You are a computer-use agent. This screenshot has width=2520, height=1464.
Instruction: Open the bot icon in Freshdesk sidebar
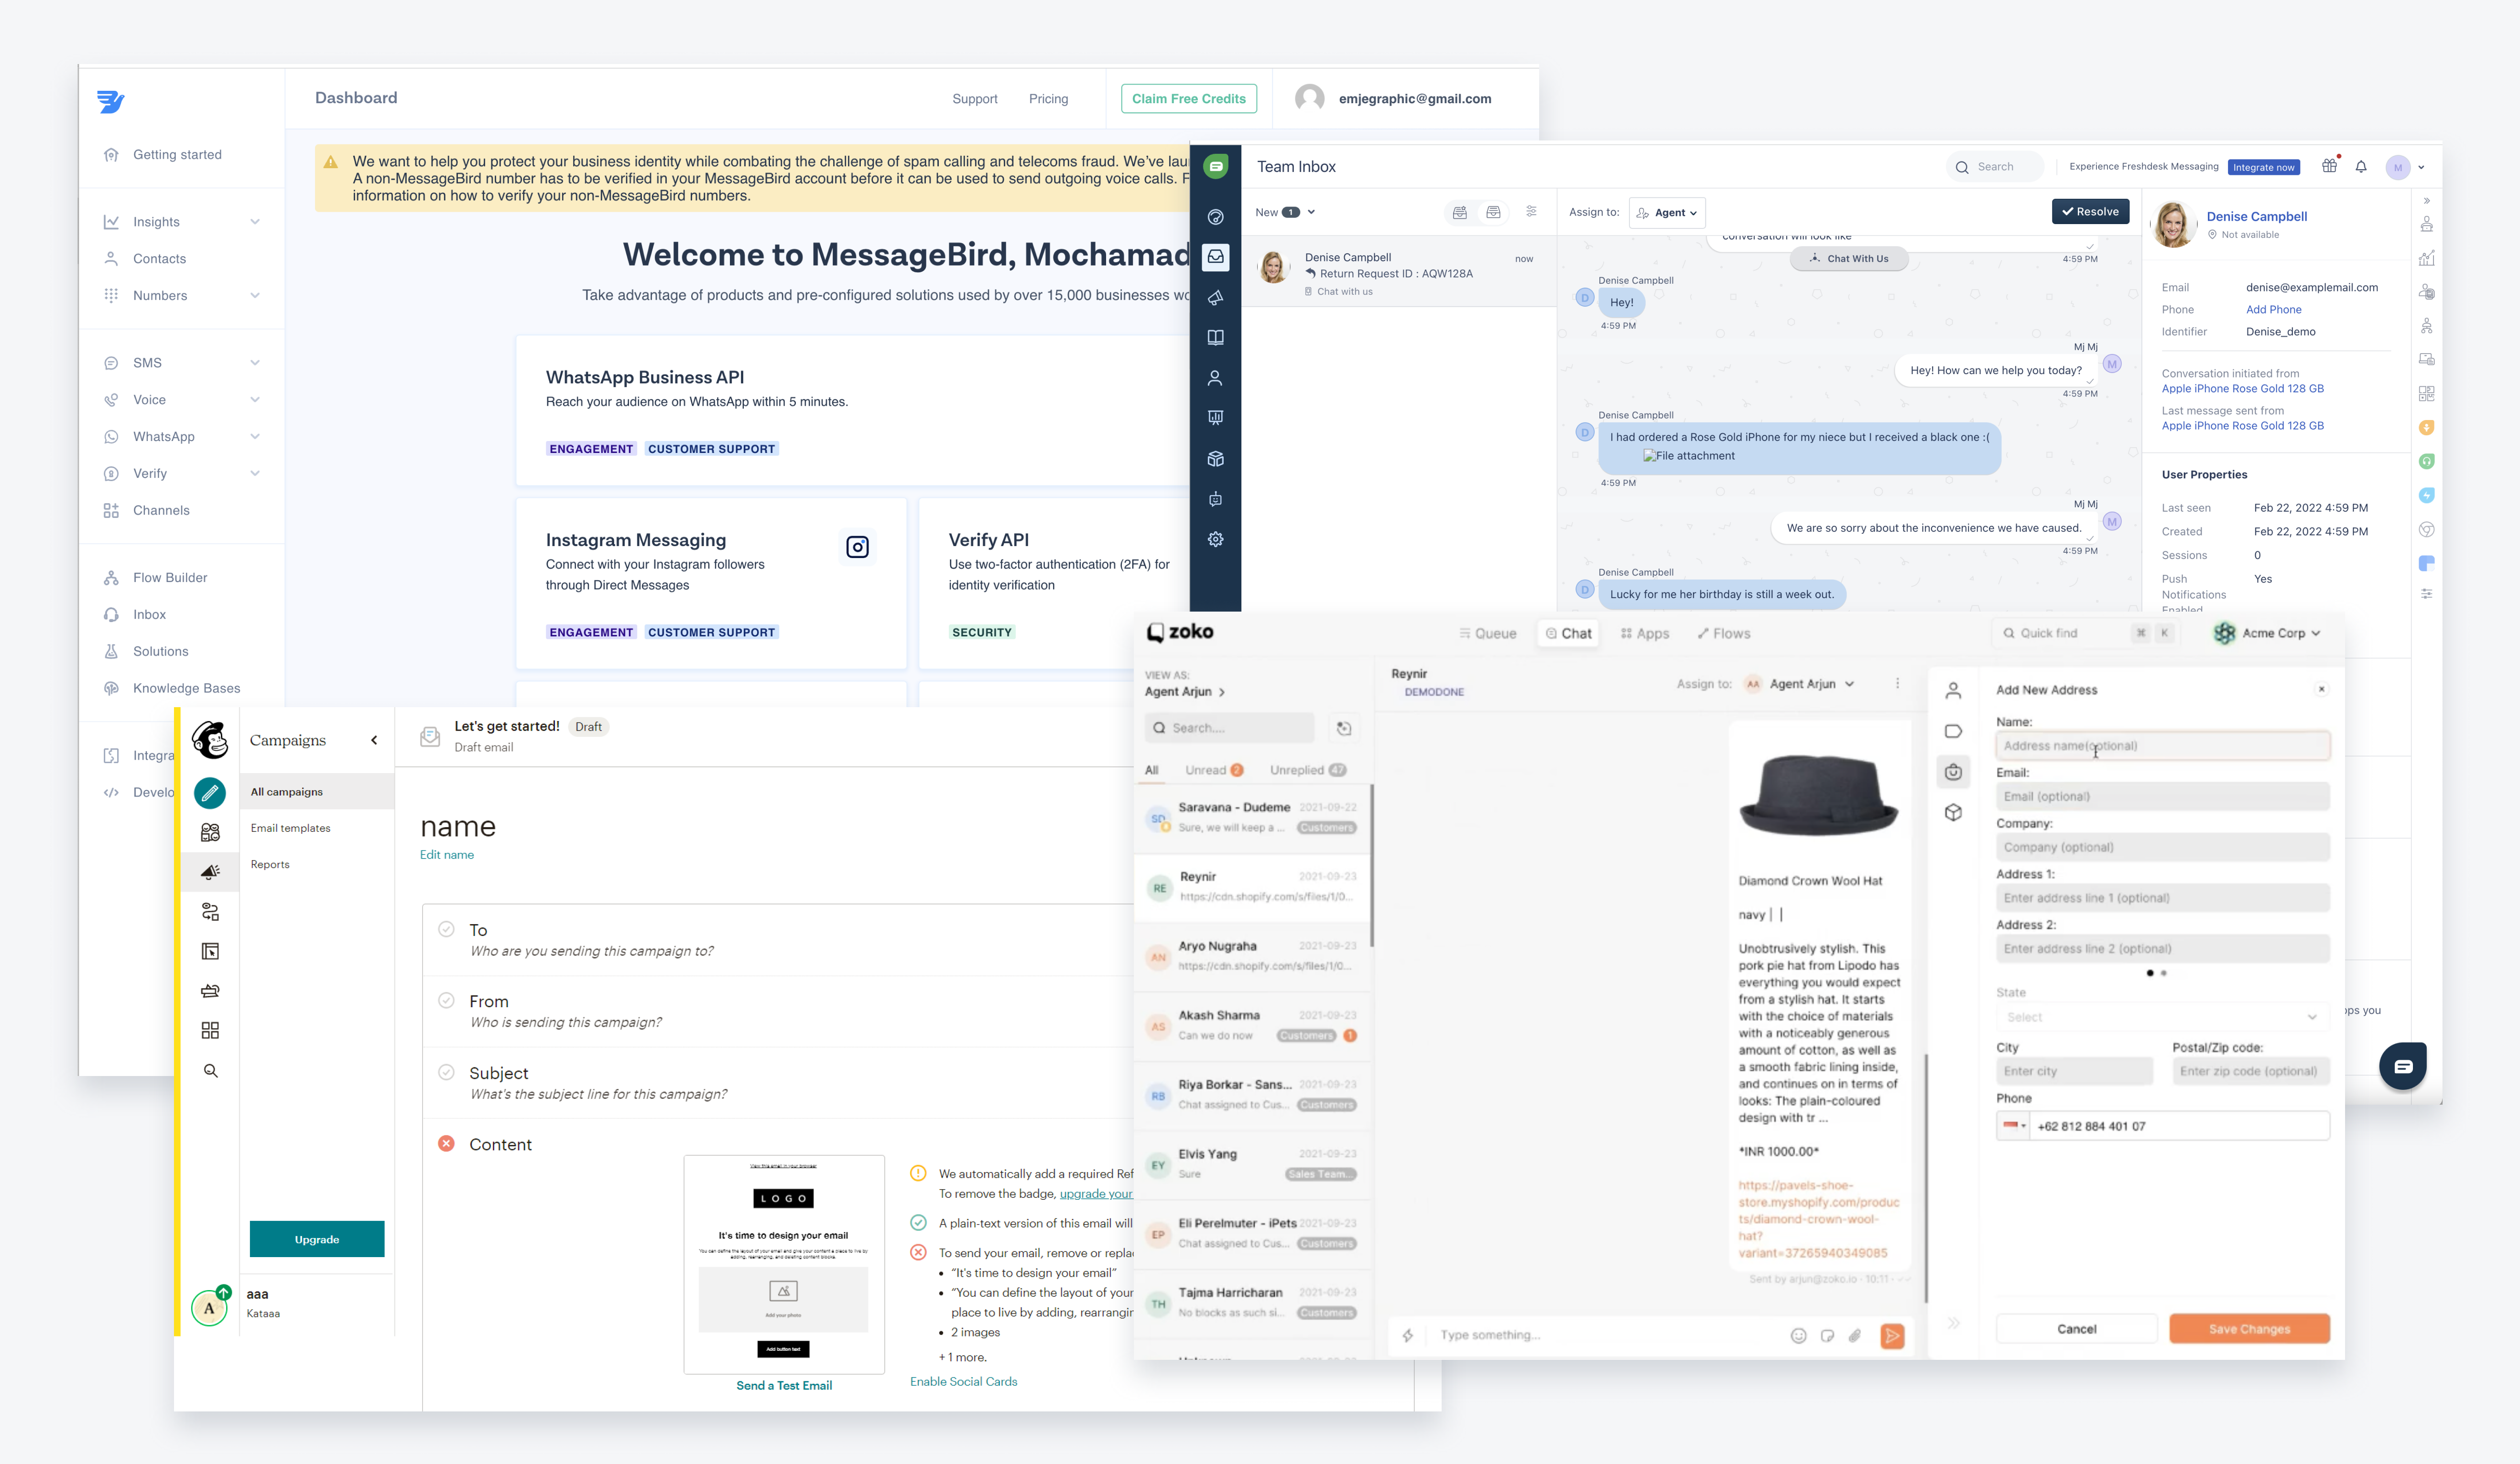pos(1215,499)
